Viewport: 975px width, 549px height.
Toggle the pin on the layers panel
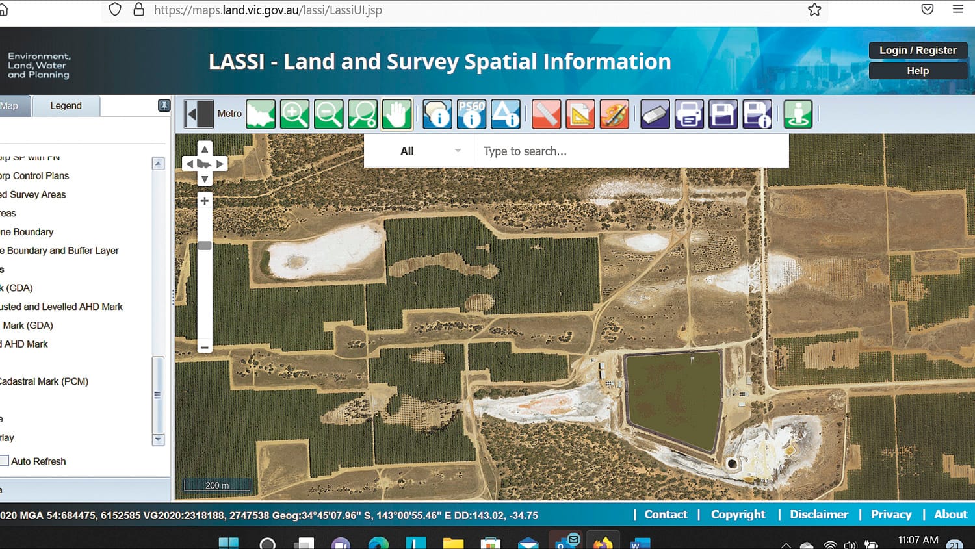[x=164, y=105]
